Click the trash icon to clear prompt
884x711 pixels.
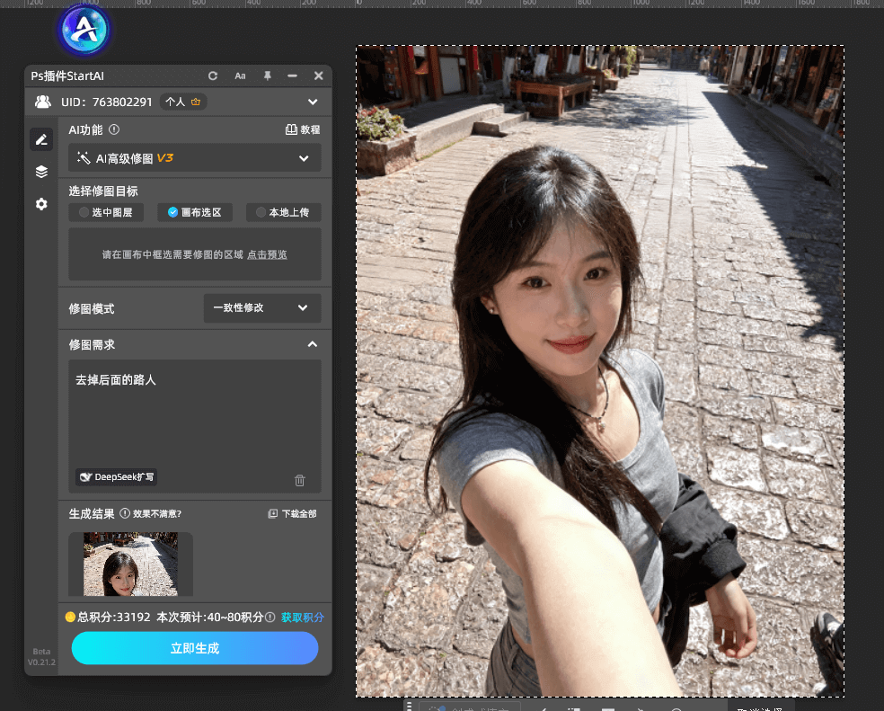coord(300,480)
